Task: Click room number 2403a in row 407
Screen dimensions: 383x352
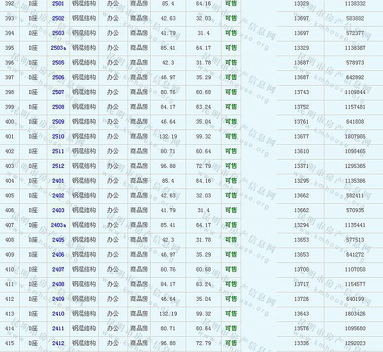Action: pyautogui.click(x=58, y=225)
